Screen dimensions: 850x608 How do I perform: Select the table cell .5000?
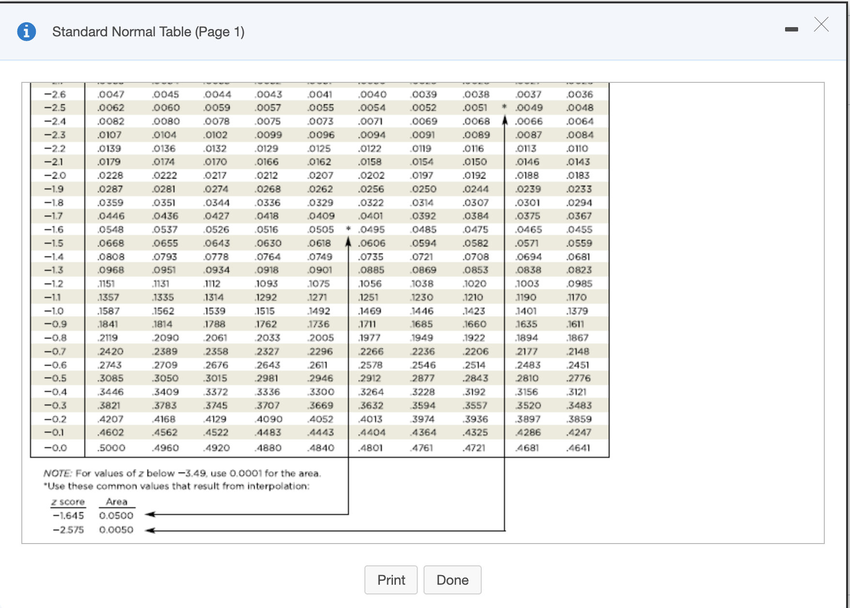[111, 448]
